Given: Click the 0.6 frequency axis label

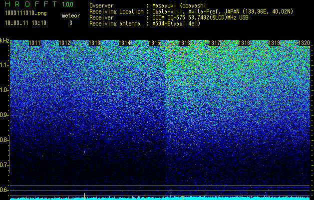Looking at the screenshot, I should (4, 190).
